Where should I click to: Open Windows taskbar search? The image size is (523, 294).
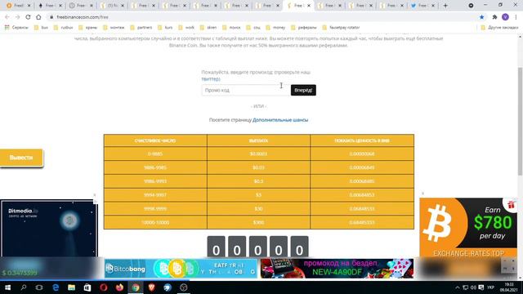[x=24, y=287]
